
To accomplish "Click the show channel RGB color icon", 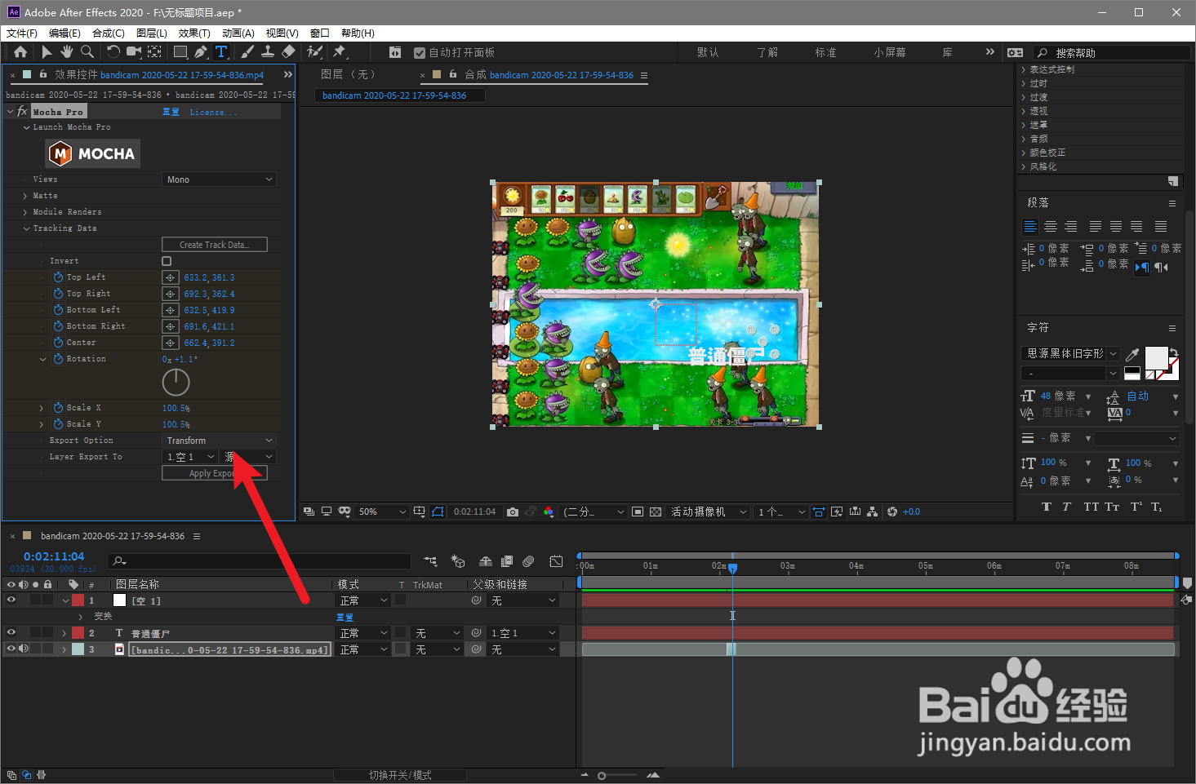I will [549, 512].
